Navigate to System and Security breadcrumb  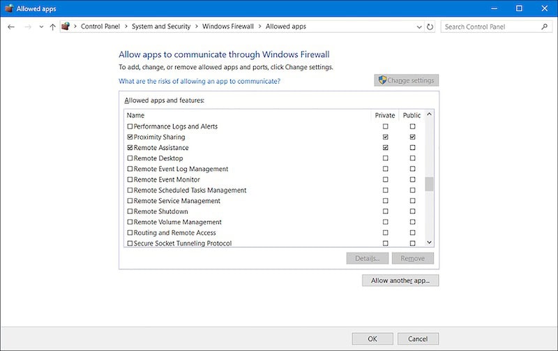161,27
